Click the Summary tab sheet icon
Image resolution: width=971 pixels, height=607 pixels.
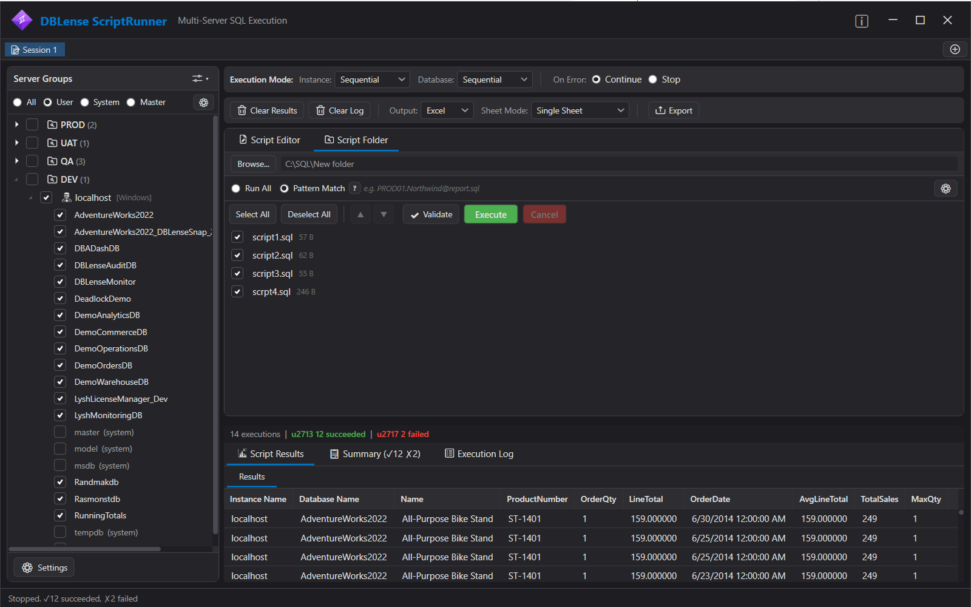click(334, 454)
